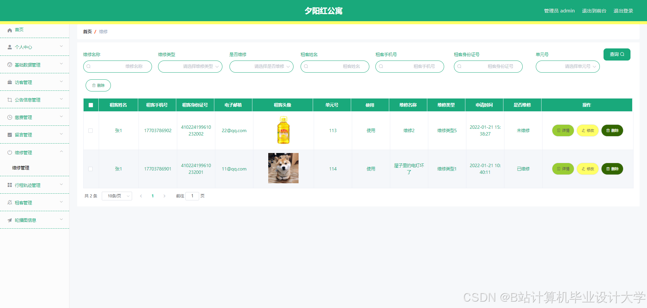Image resolution: width=647 pixels, height=308 pixels.
Task: Click the 22@qq.com email cell
Action: coord(234,130)
